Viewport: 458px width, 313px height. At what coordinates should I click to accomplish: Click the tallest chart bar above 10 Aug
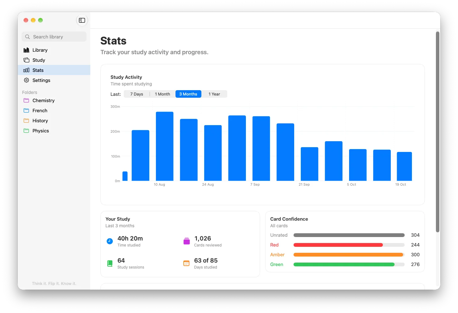165,146
